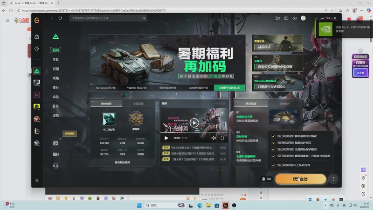The image size is (373, 210).
Task: Open the 【烽火杯】 news item
Action: pos(194,159)
